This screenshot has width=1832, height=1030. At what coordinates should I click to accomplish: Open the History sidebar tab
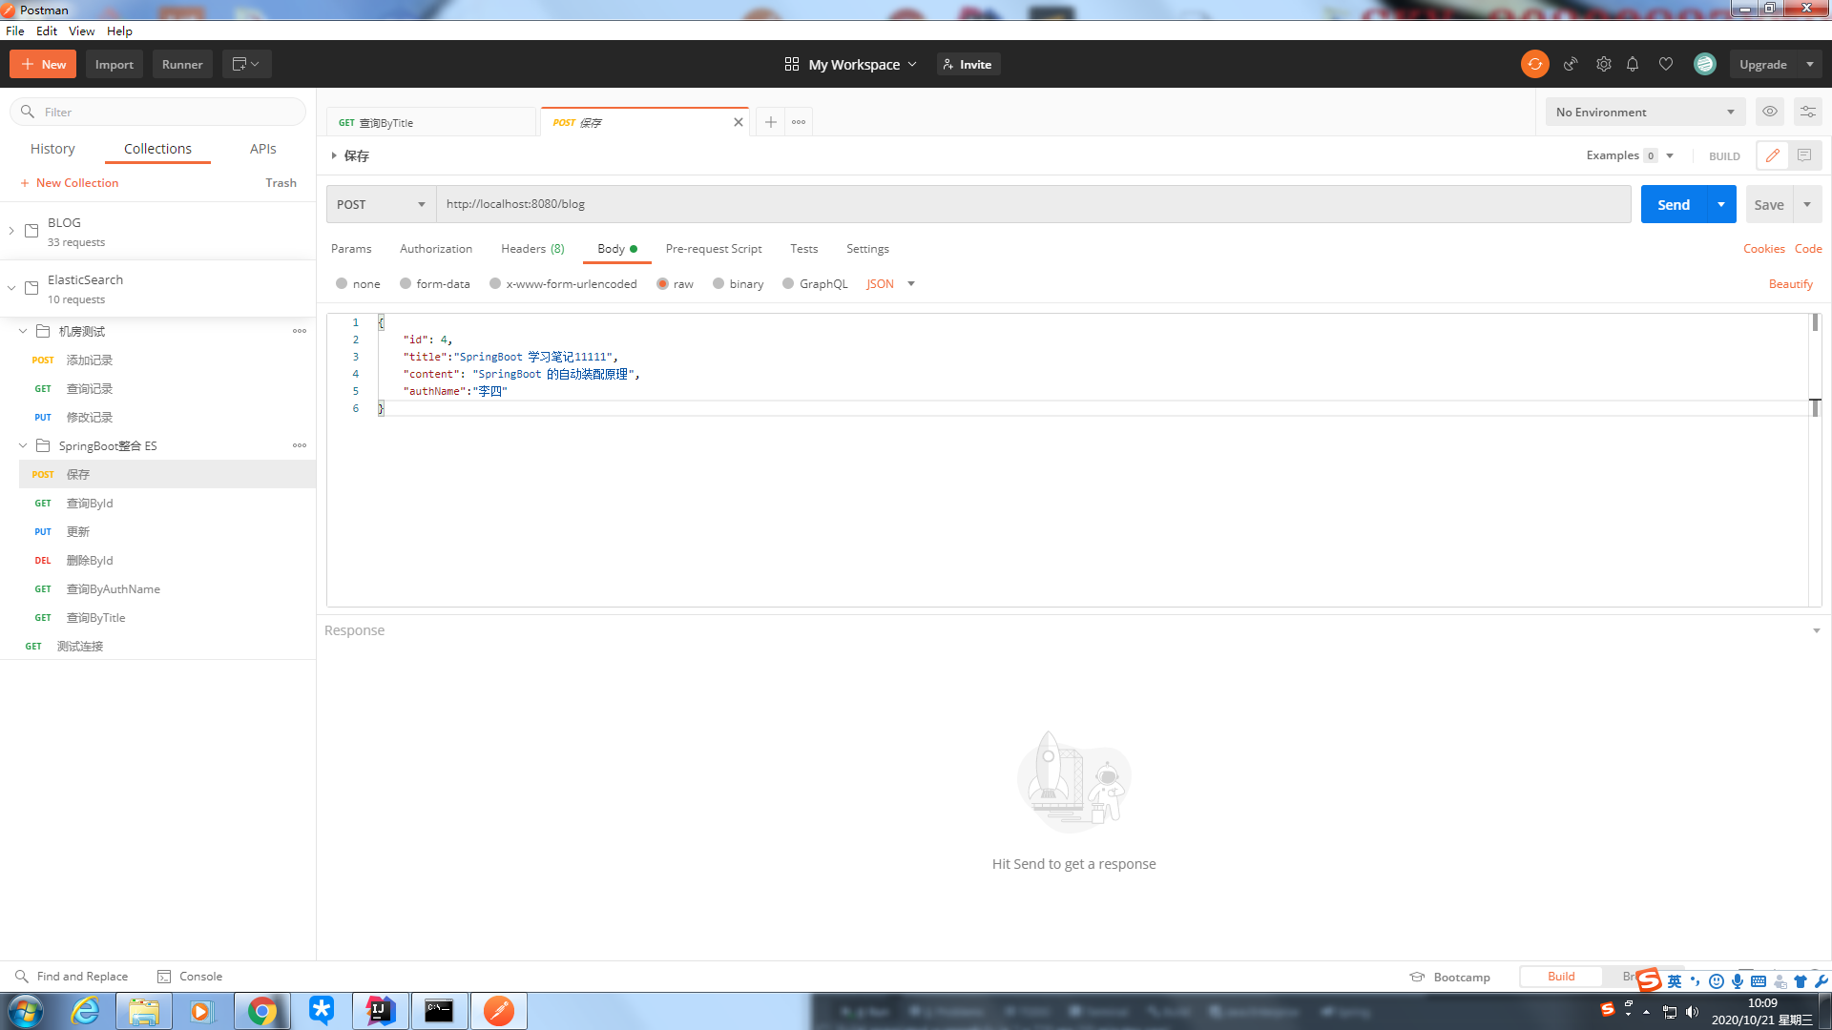pyautogui.click(x=52, y=149)
